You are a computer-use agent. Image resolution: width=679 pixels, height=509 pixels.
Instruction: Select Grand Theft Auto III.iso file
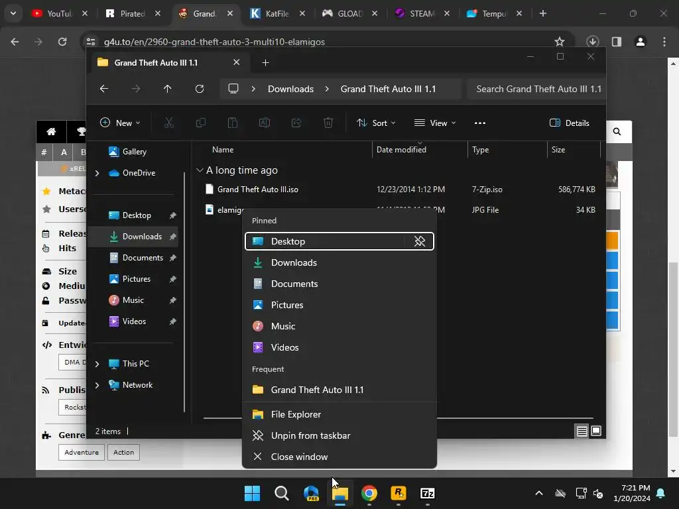[258, 190]
